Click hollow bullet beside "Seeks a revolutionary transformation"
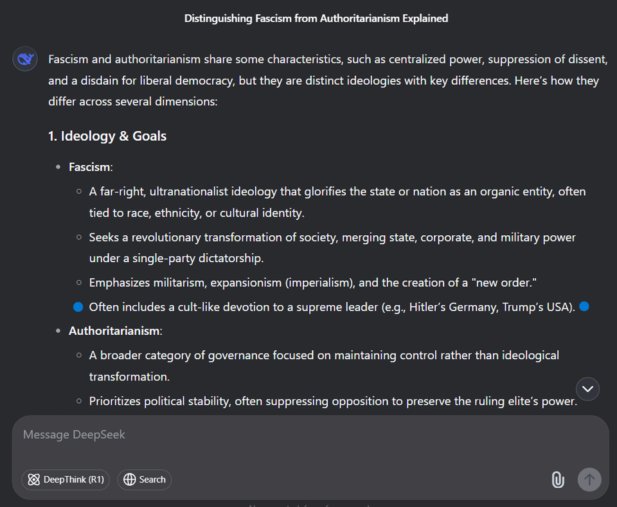617x507 pixels. 78,238
